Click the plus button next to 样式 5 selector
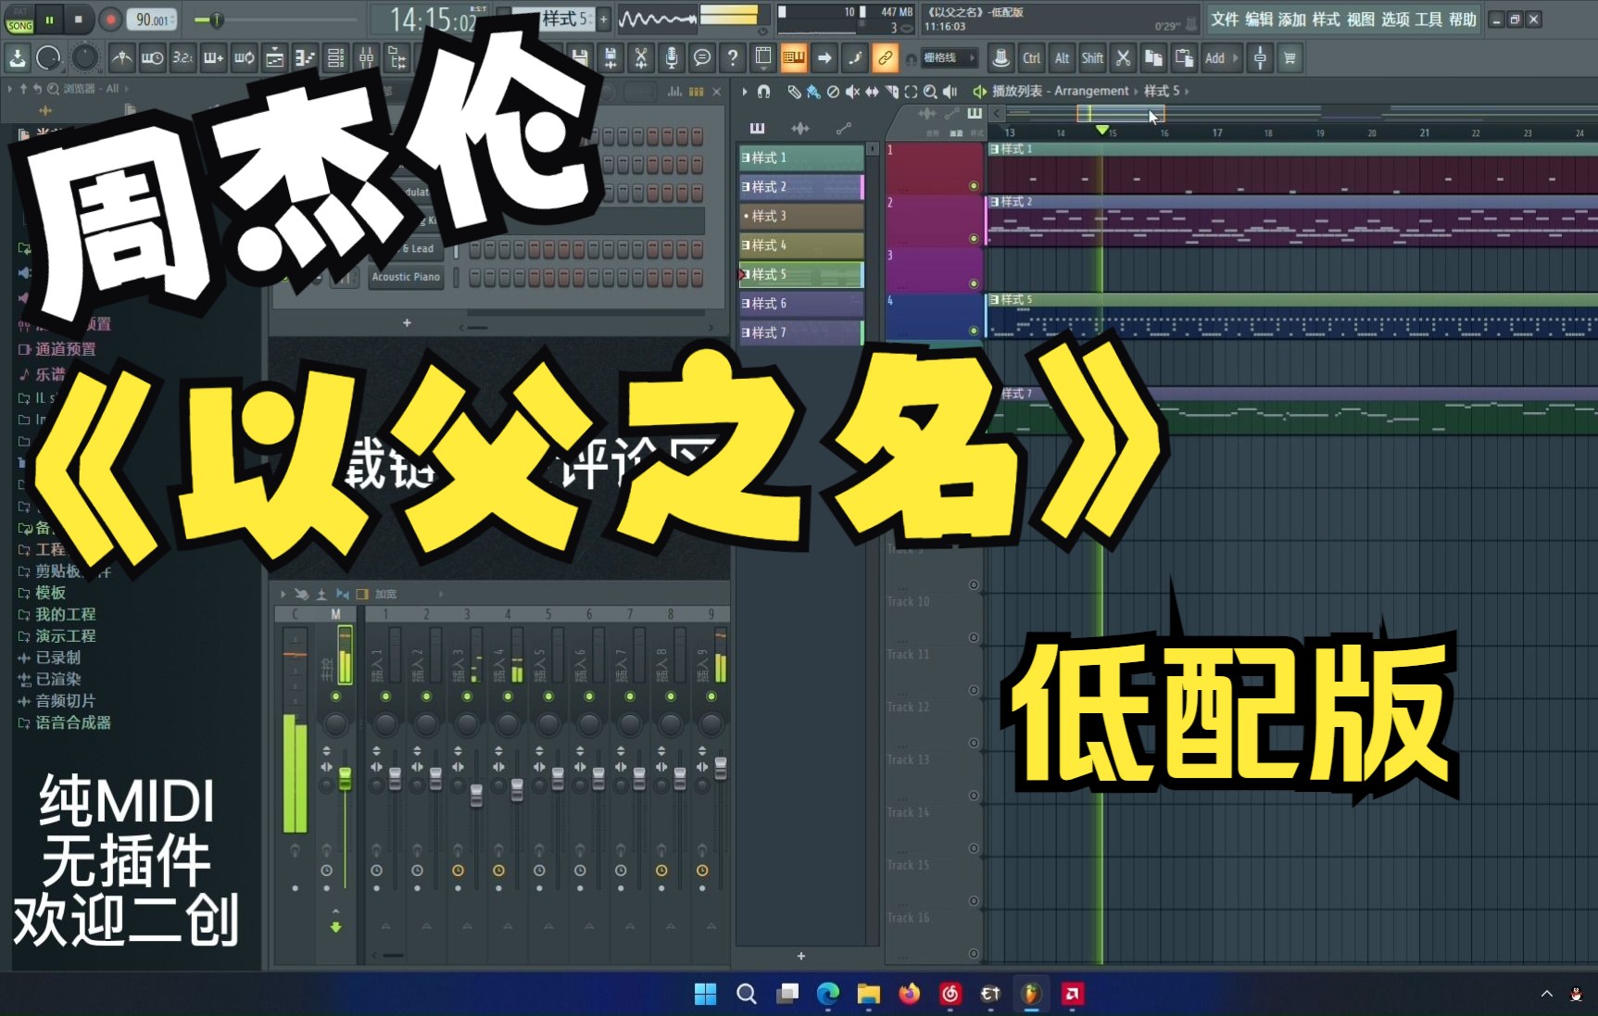 [x=604, y=19]
